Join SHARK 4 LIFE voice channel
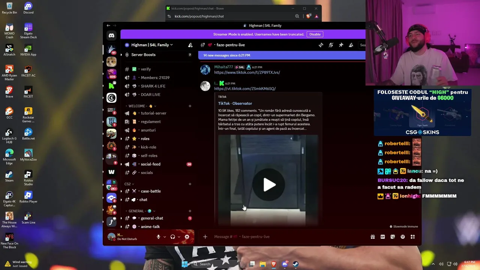Screen dimensions: 480x270 pyautogui.click(x=159, y=86)
